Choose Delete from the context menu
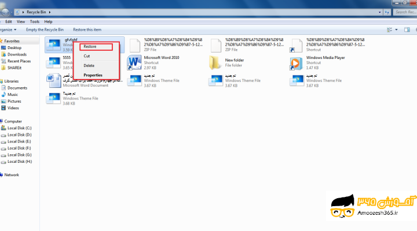The image size is (417, 231). click(89, 66)
